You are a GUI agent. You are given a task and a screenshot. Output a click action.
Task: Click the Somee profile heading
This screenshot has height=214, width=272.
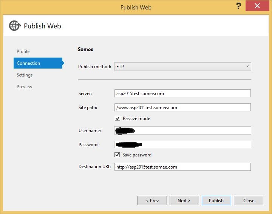[x=85, y=49]
